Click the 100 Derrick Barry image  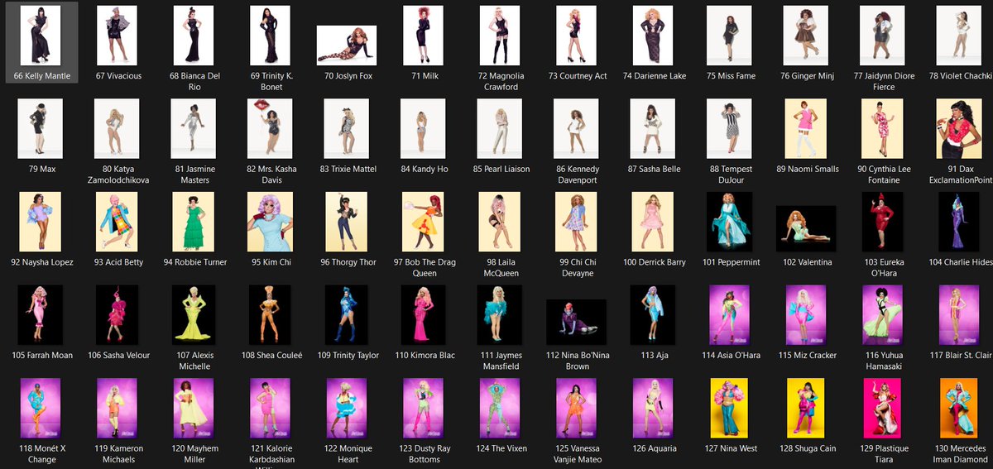[653, 222]
